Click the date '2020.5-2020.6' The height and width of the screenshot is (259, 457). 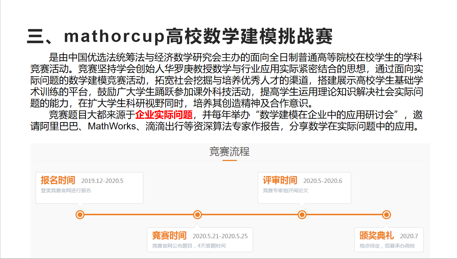323,181
